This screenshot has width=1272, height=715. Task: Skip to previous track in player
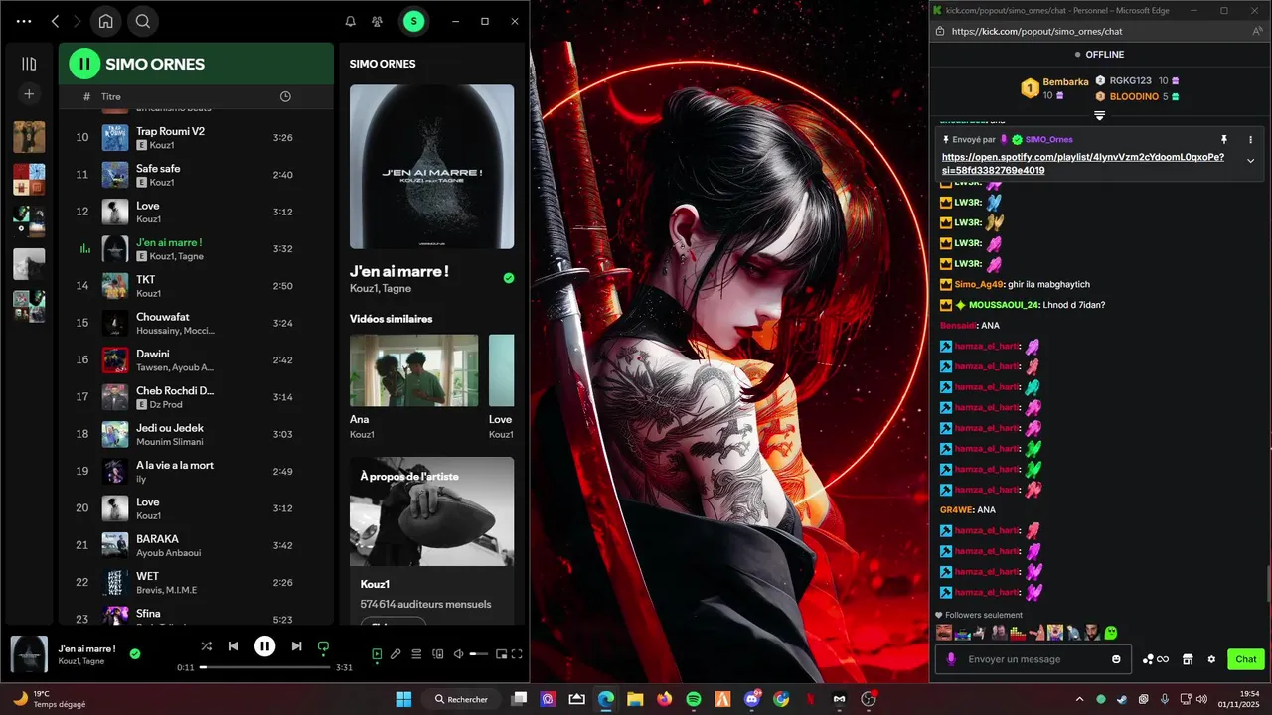(234, 646)
